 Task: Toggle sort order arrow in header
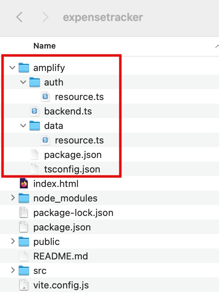click(217, 46)
